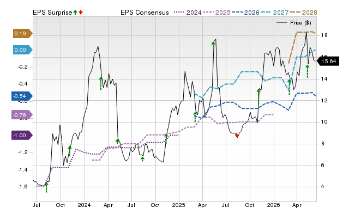Select the green surprise arrow in November 2025
349x208 pixels.
pos(258,97)
